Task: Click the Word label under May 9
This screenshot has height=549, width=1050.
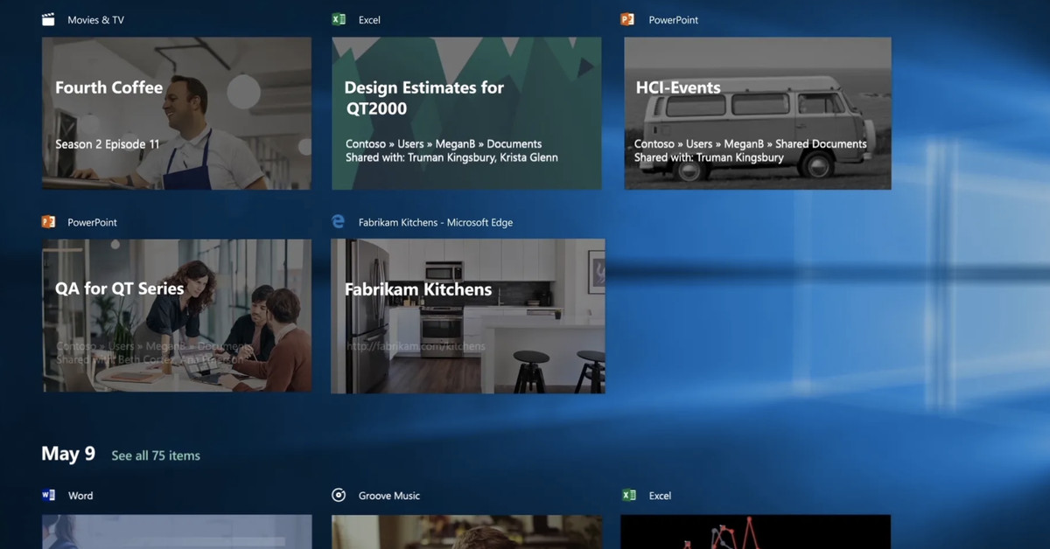Action: coord(80,496)
